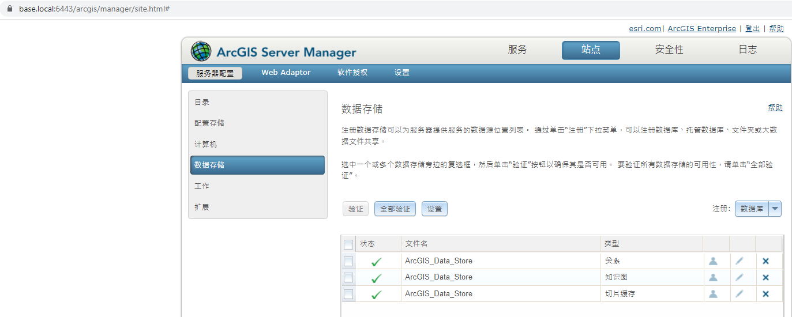This screenshot has width=792, height=317.
Task: Follow the esri.com link
Action: (645, 28)
